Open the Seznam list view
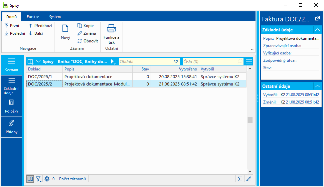The image size is (324, 187). click(x=11, y=65)
